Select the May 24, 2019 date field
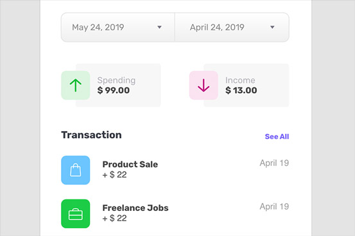Image resolution: width=355 pixels, height=236 pixels. (118, 27)
